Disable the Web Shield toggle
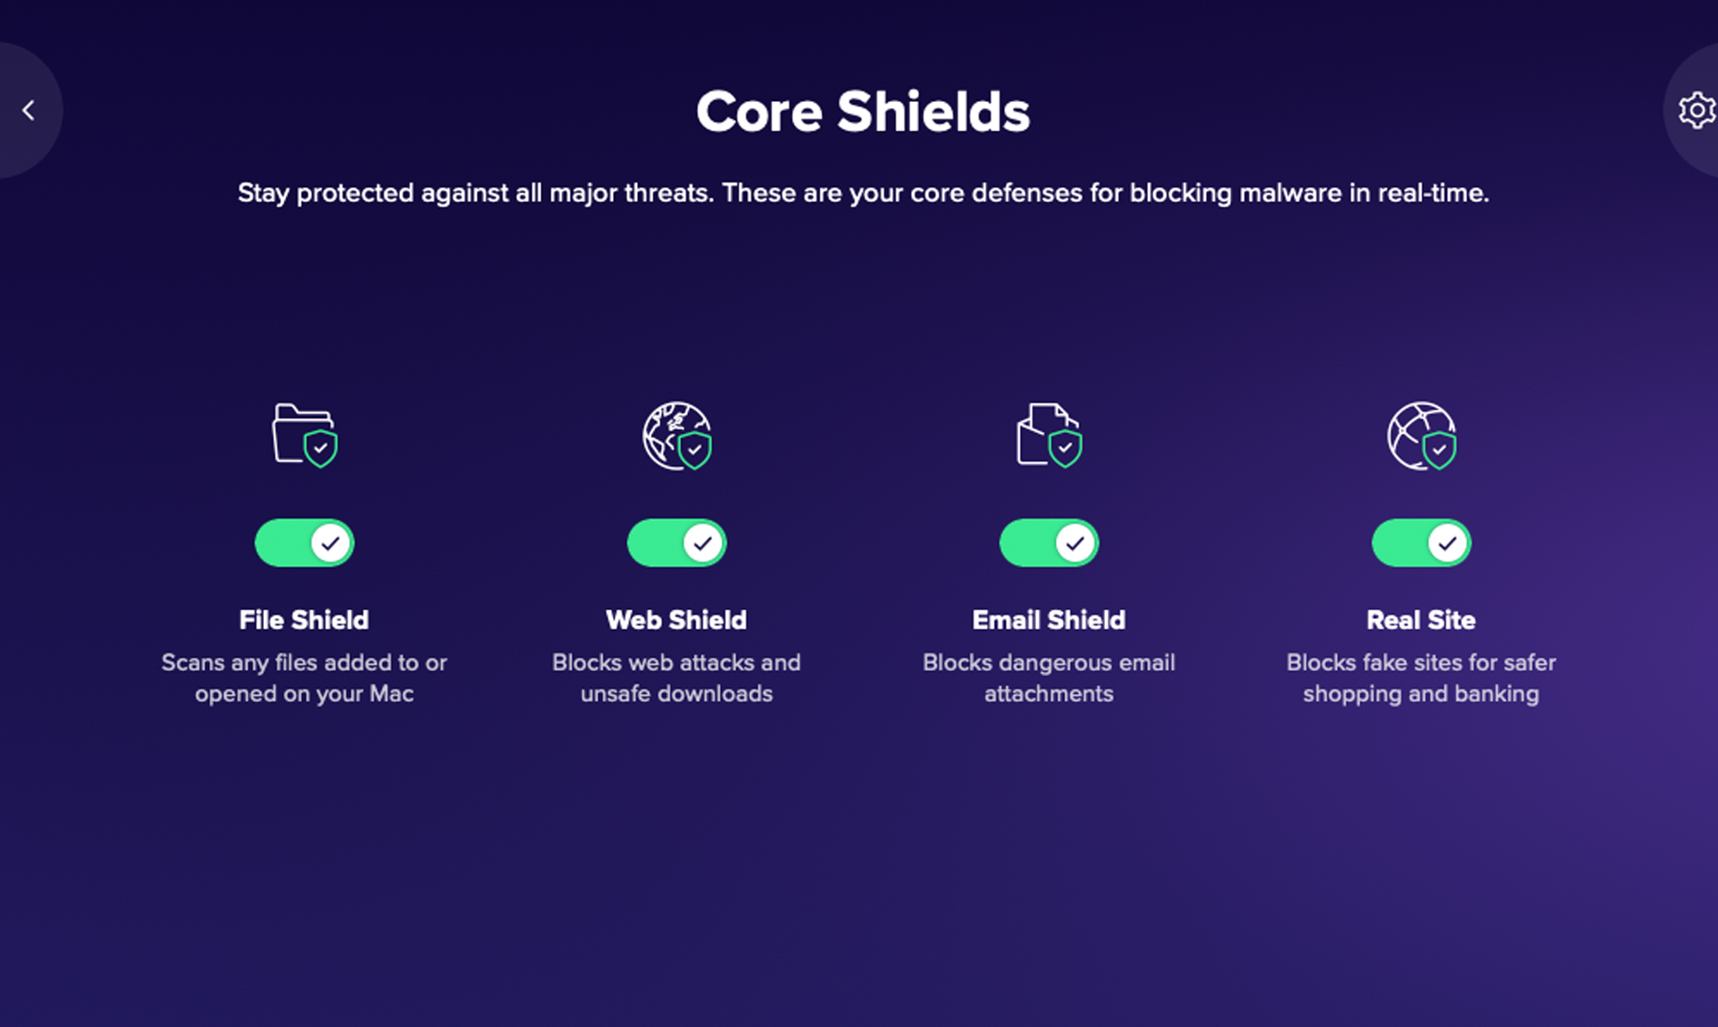 coord(676,543)
